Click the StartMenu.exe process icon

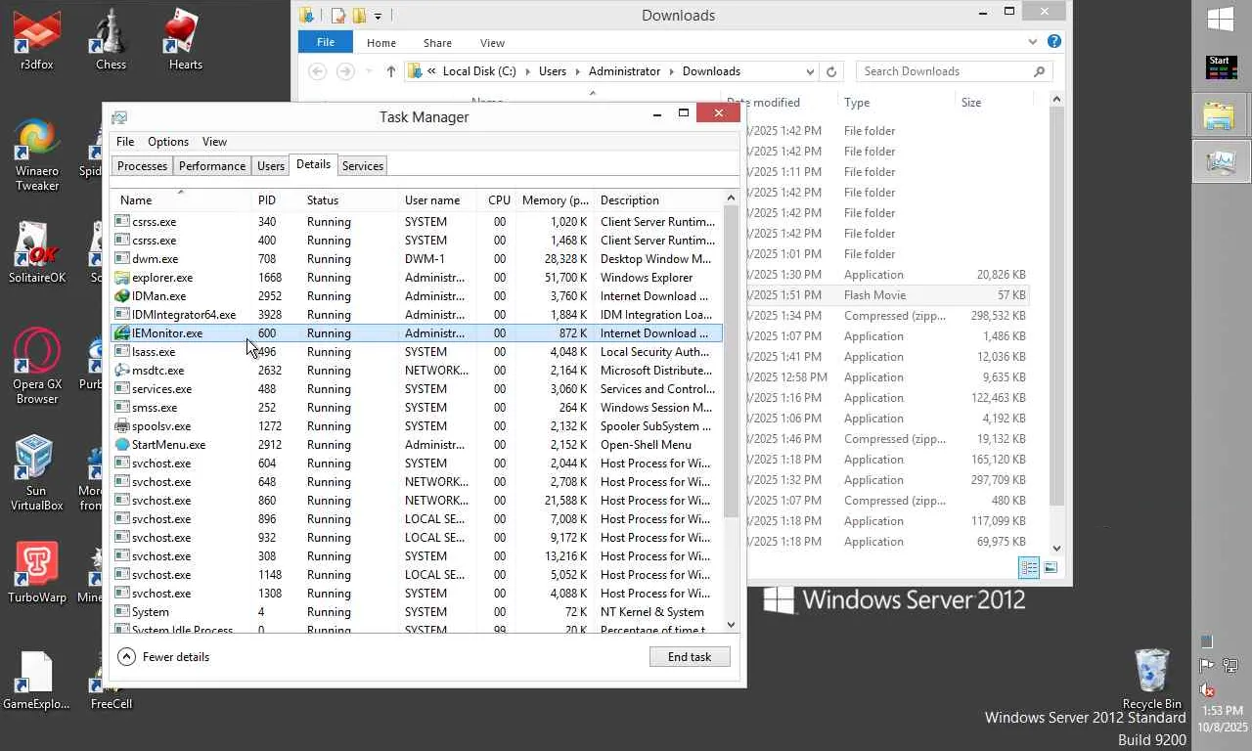coord(122,445)
